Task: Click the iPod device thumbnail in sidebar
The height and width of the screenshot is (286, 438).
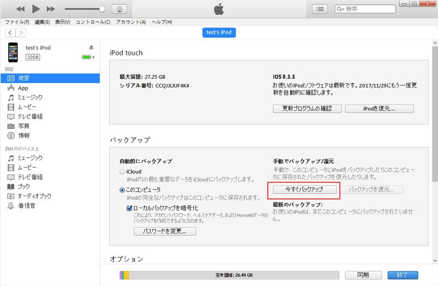Action: pos(13,52)
